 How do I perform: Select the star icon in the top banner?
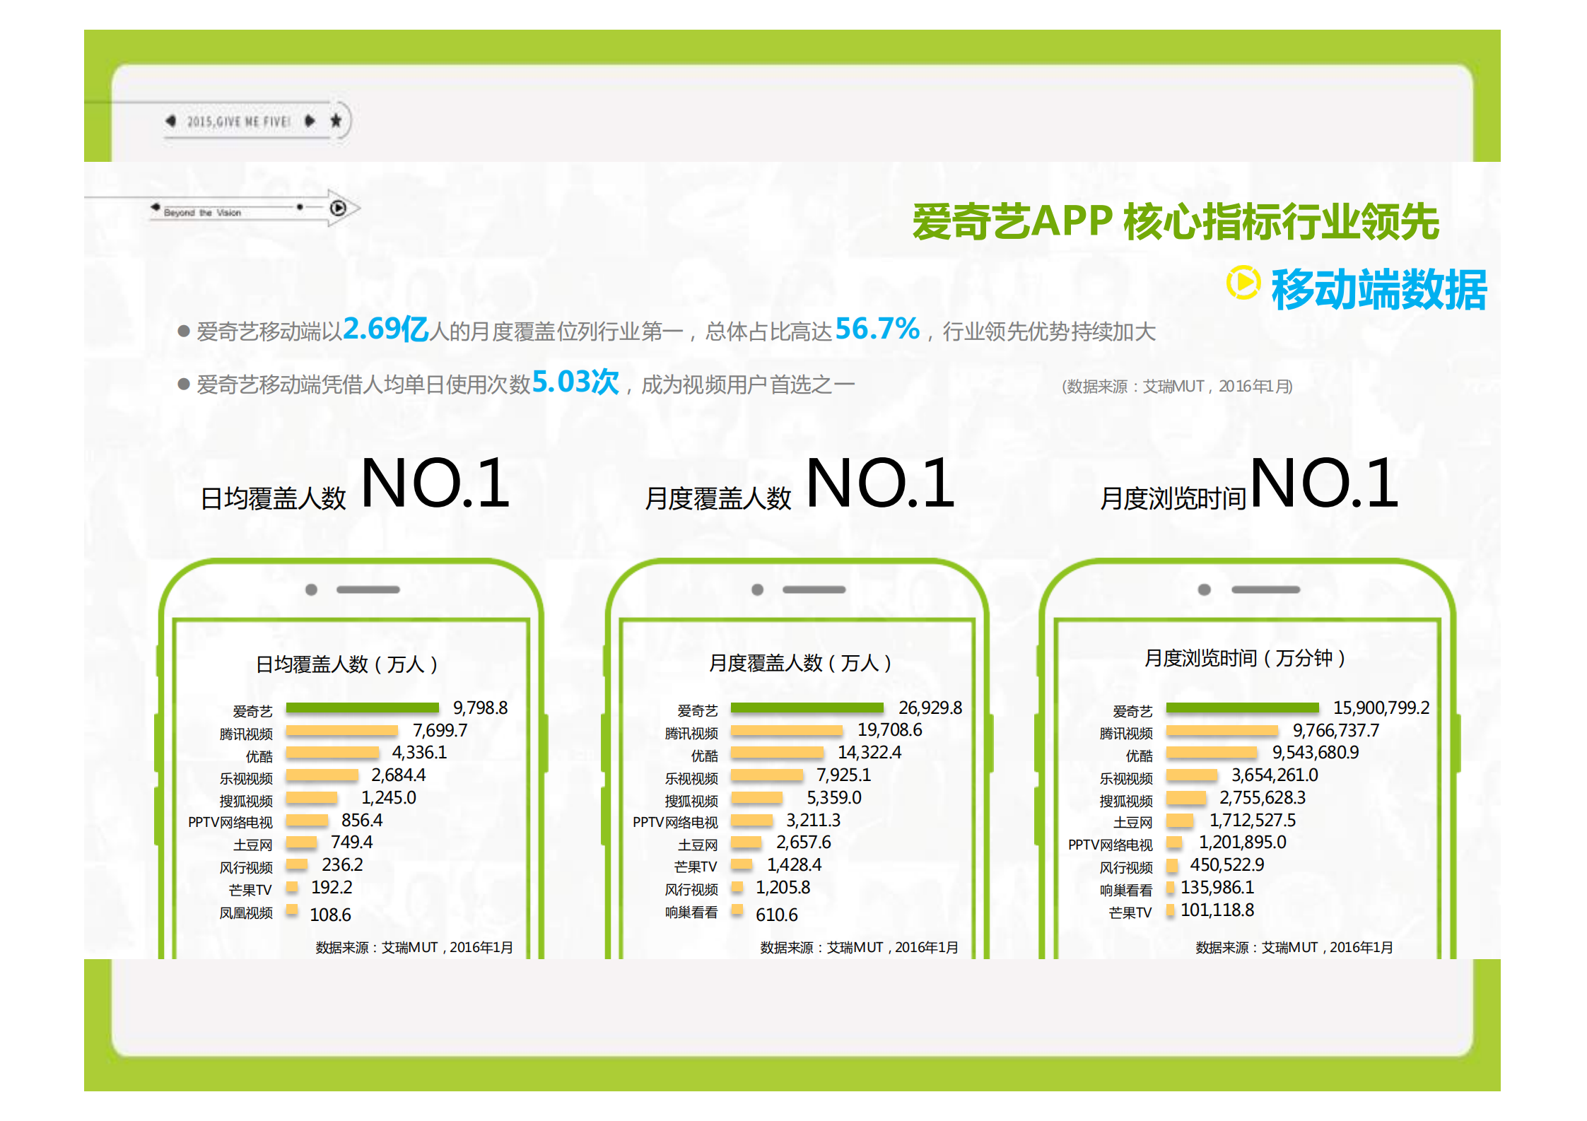(x=337, y=120)
